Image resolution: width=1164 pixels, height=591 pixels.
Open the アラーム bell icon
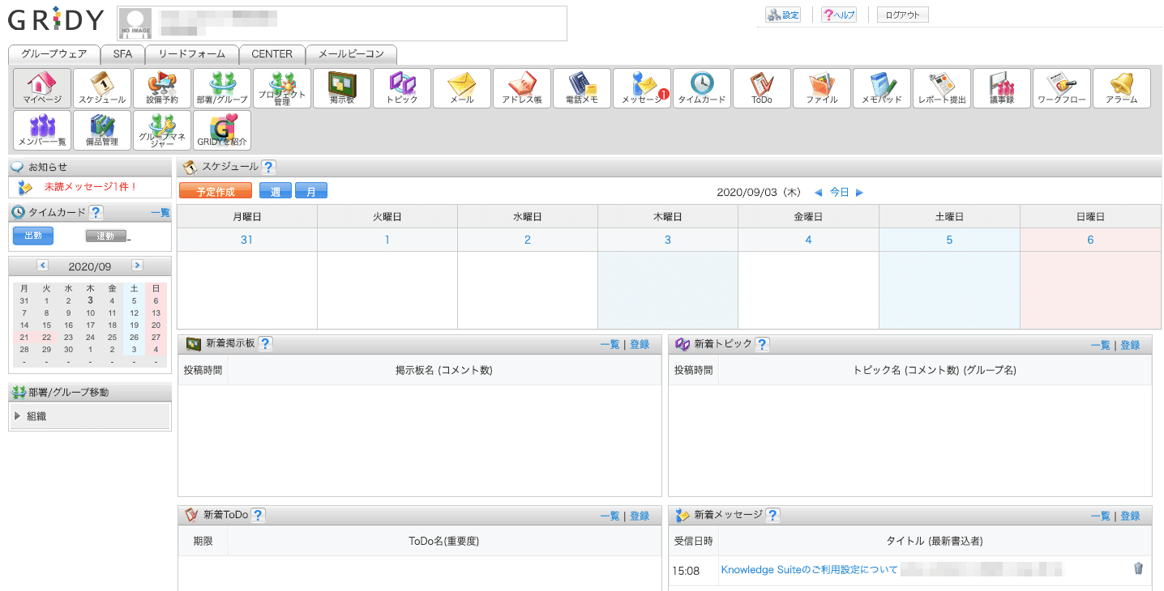coord(1122,88)
